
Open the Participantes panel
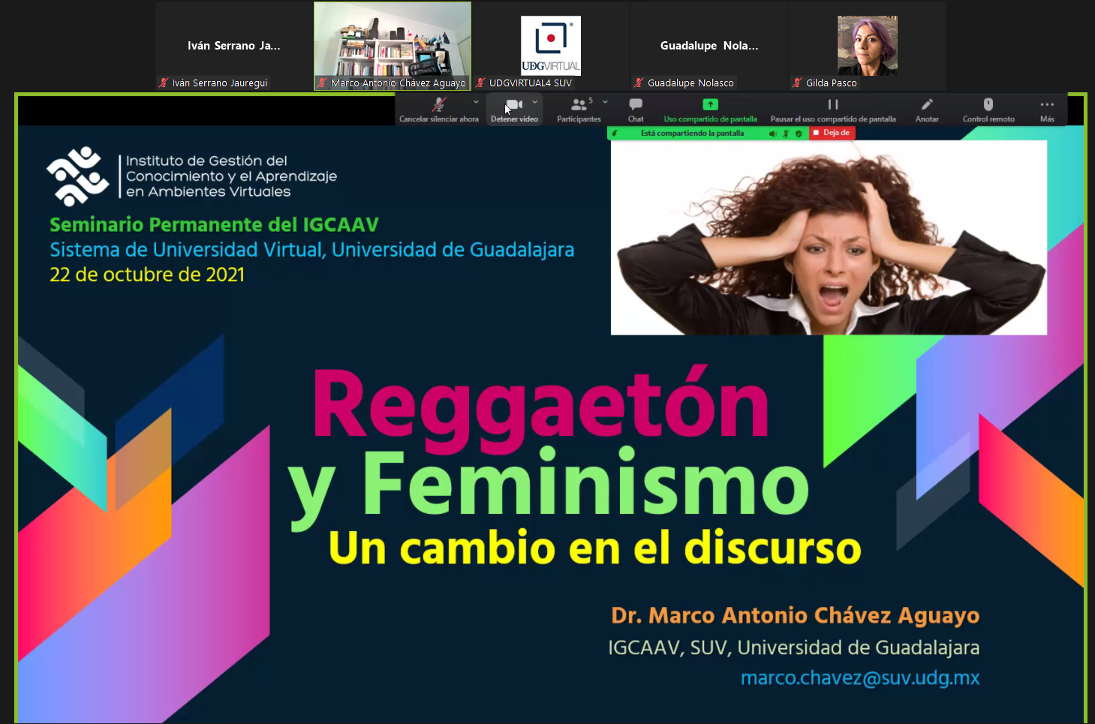click(x=579, y=105)
